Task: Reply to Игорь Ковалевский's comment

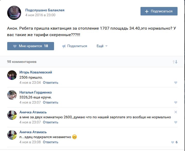Action: pyautogui.click(x=50, y=83)
